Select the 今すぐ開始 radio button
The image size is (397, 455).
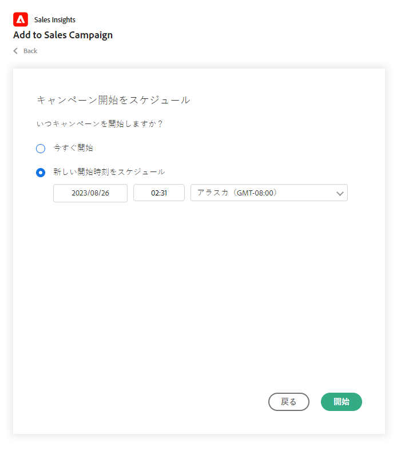41,149
